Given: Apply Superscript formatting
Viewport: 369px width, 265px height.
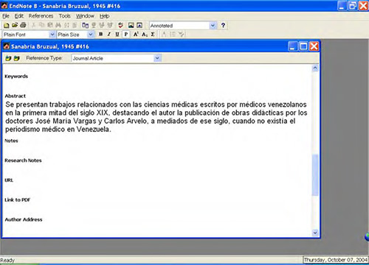Looking at the screenshot, I should (136, 35).
